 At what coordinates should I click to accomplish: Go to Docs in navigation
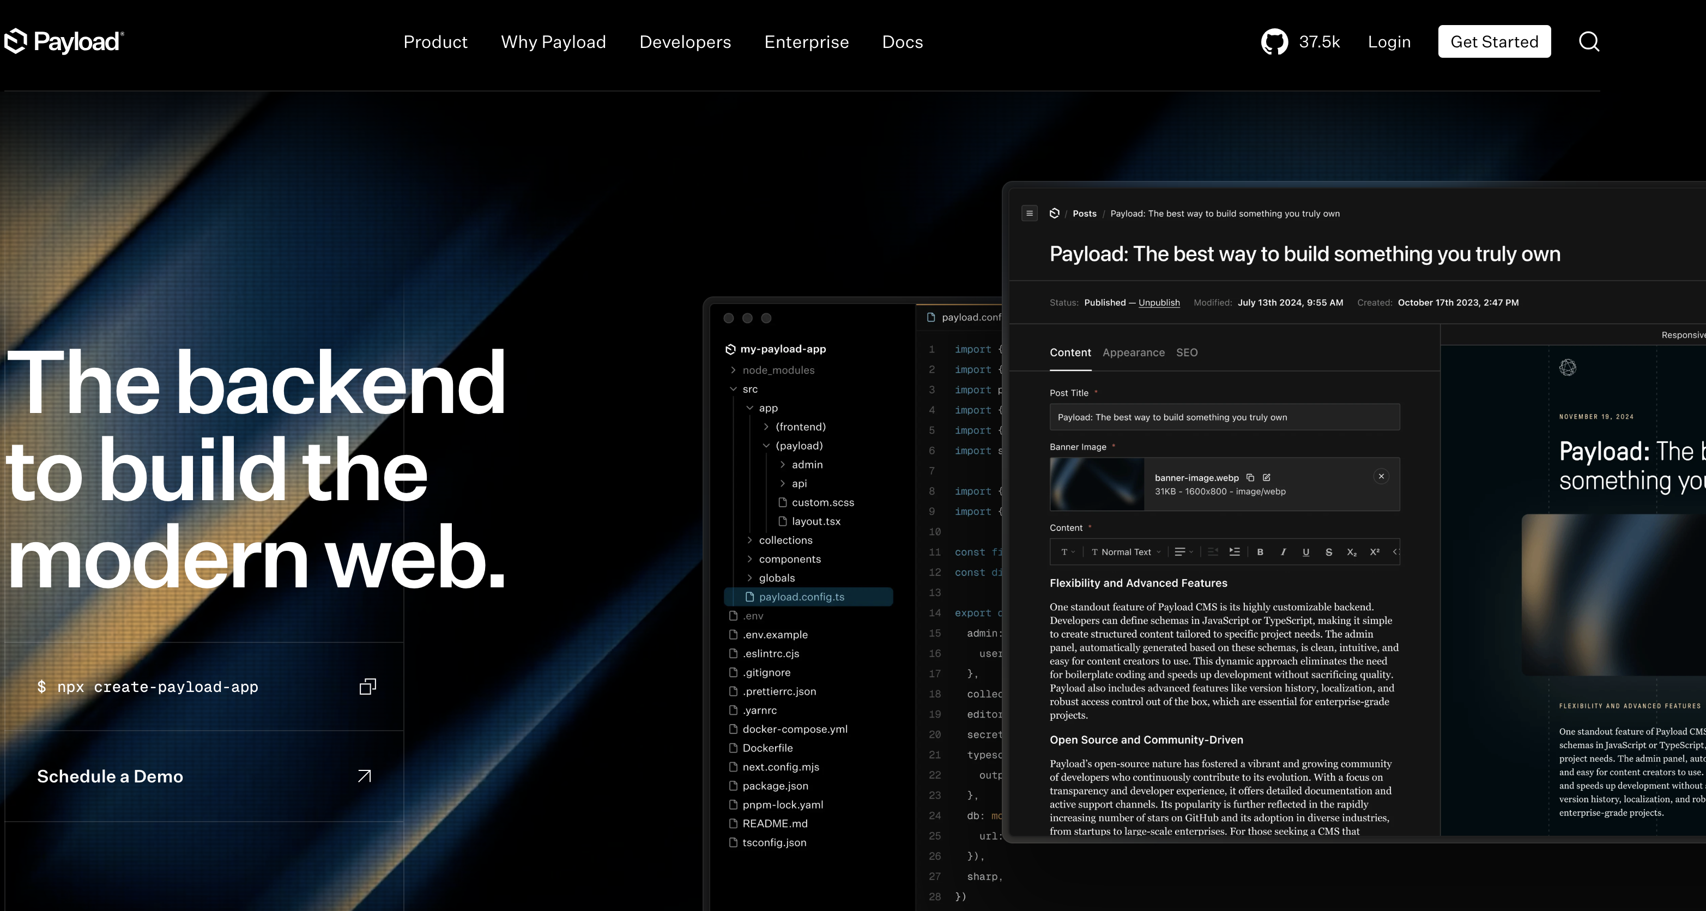coord(902,42)
